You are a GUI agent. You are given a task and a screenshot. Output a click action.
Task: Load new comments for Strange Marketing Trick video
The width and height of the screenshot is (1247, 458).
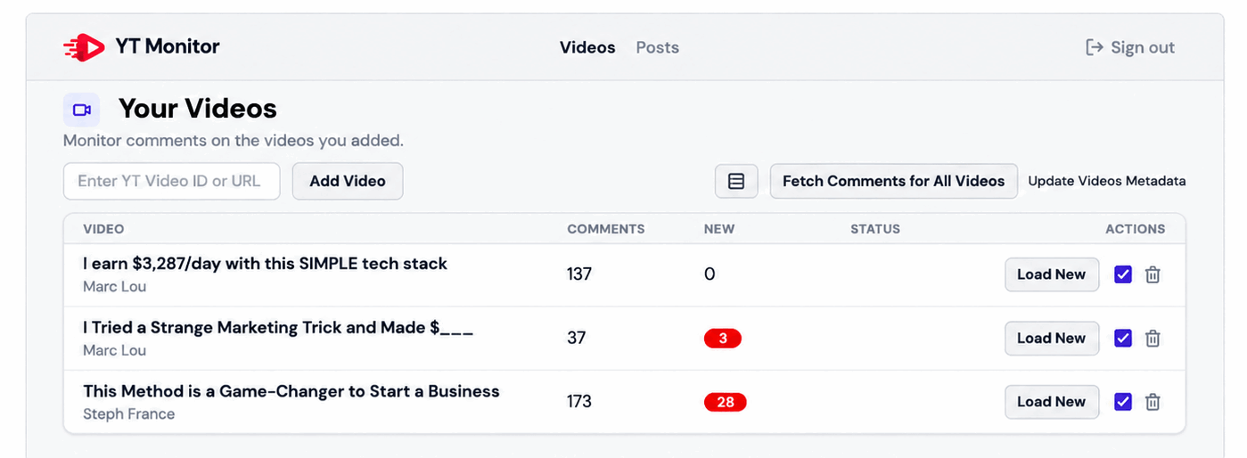click(1052, 339)
